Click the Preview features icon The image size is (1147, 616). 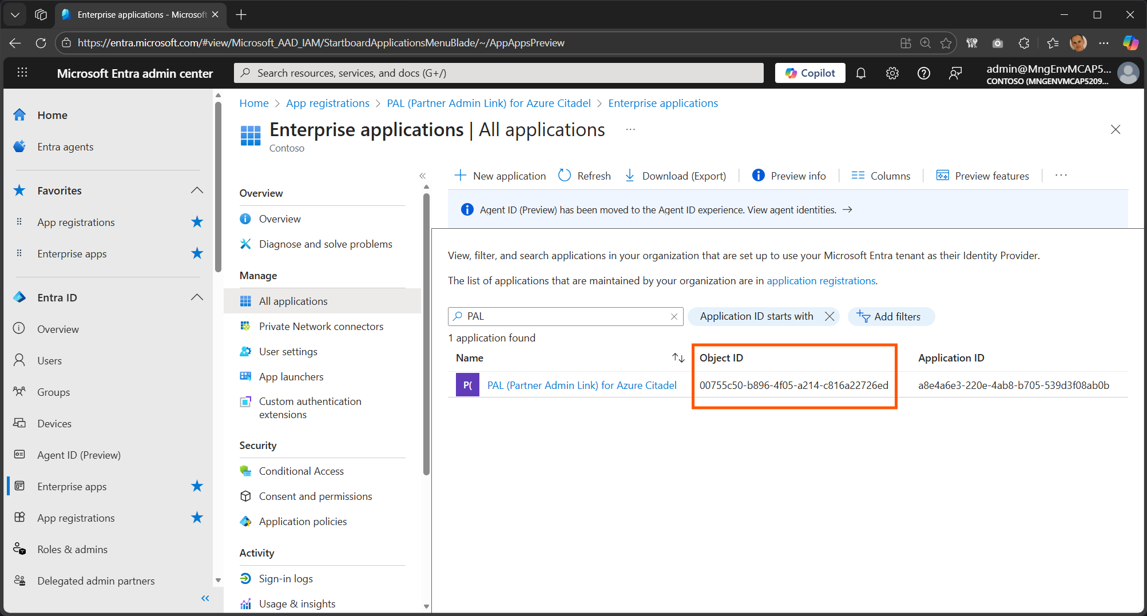click(942, 176)
